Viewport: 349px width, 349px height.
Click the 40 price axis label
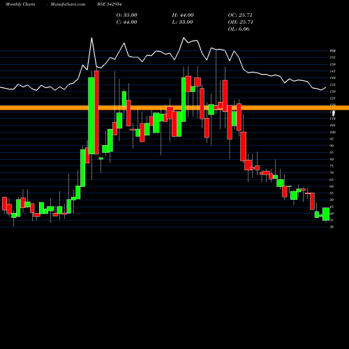click(332, 214)
